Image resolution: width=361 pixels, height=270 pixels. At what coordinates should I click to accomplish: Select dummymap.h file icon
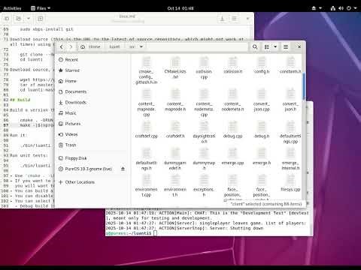[x=204, y=153]
